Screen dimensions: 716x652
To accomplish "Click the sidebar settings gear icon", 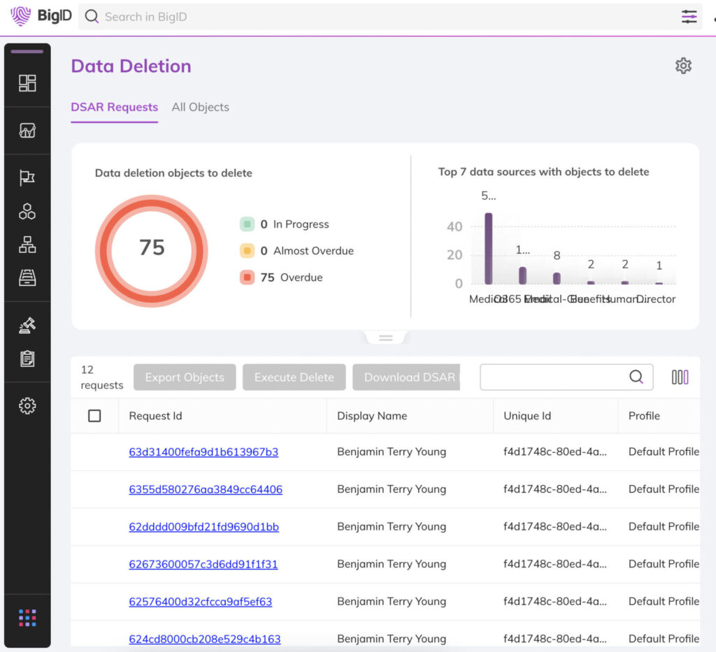I will (x=27, y=405).
